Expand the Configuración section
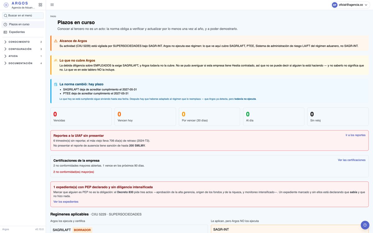Viewport: 373px width, 233px height. 23,49
